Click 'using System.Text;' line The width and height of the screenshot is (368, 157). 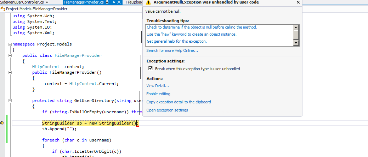coord(34,22)
